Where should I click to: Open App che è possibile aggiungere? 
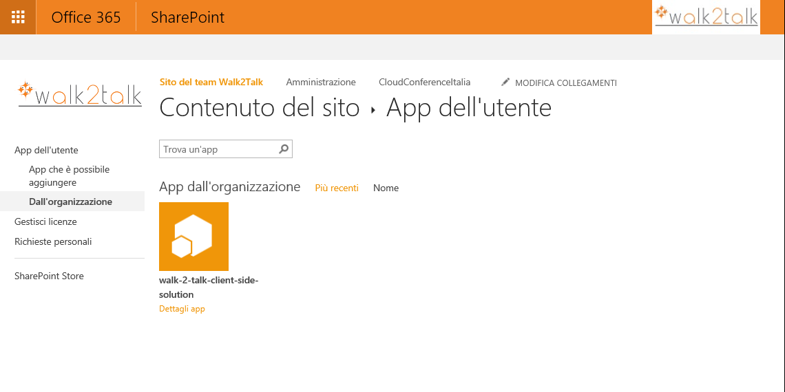[69, 176]
